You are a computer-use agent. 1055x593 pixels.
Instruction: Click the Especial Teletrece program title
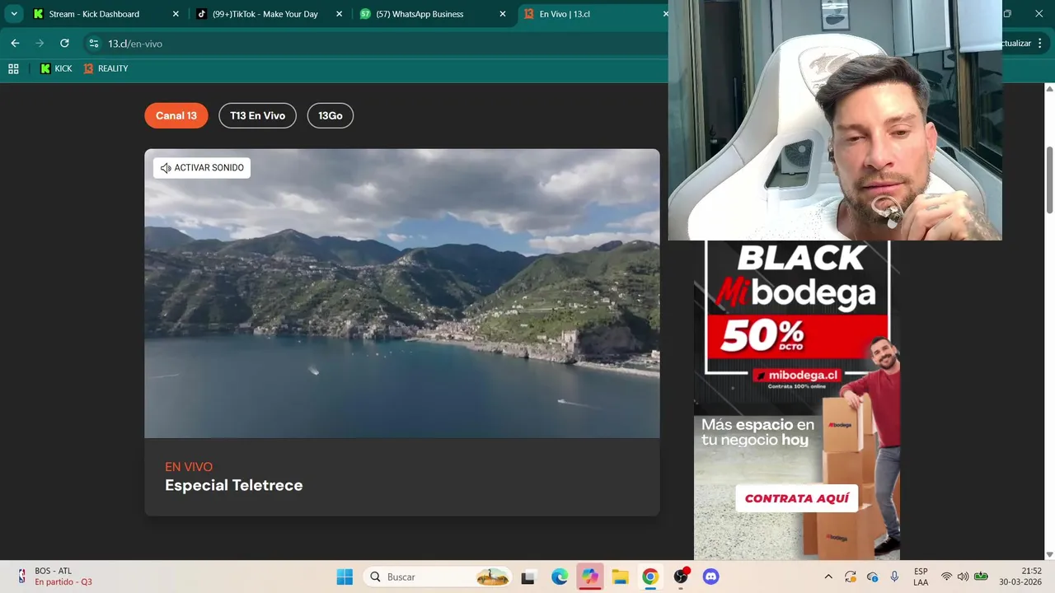234,485
